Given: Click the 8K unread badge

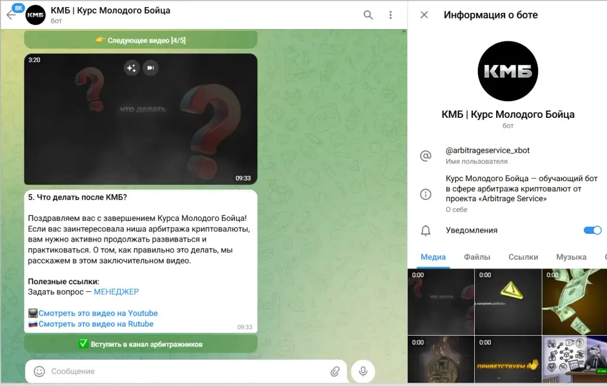Looking at the screenshot, I should pos(18,8).
